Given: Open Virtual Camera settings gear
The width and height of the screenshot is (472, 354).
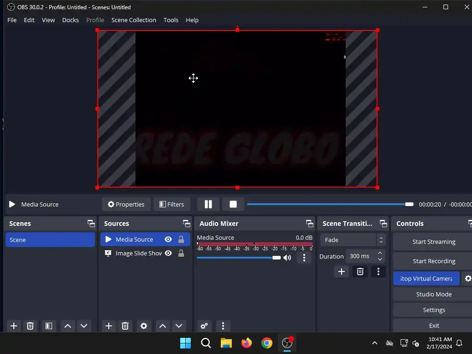Looking at the screenshot, I should 467,278.
